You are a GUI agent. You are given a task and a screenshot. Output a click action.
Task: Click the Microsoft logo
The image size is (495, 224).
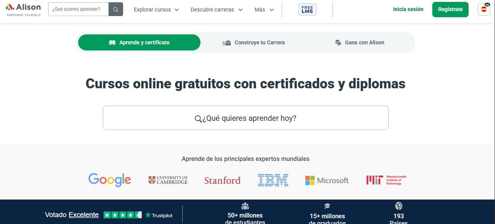(x=327, y=180)
